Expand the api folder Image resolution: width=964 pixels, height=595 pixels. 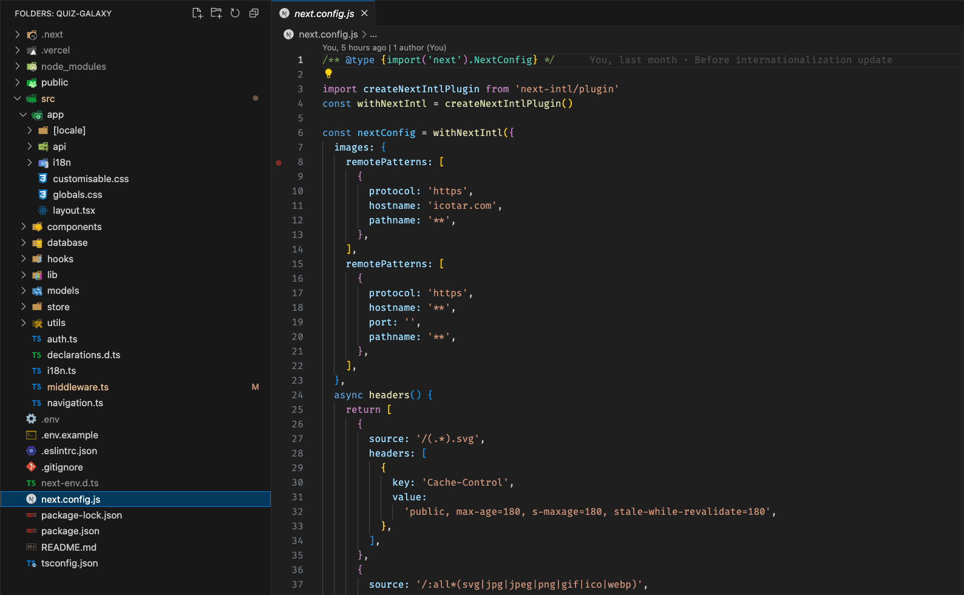tap(29, 146)
